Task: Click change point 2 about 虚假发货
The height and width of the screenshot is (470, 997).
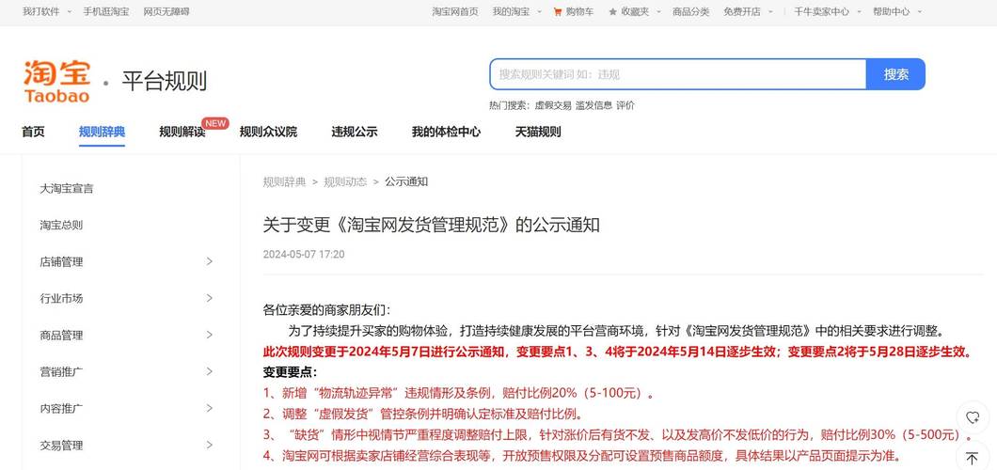Action: tap(423, 415)
